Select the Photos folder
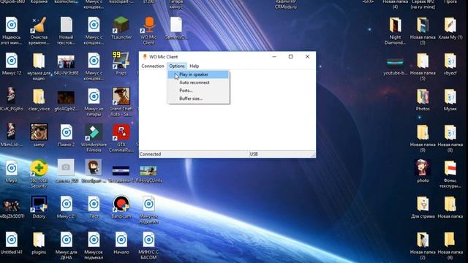Screen dimensions: 468x263 pyautogui.click(x=423, y=99)
